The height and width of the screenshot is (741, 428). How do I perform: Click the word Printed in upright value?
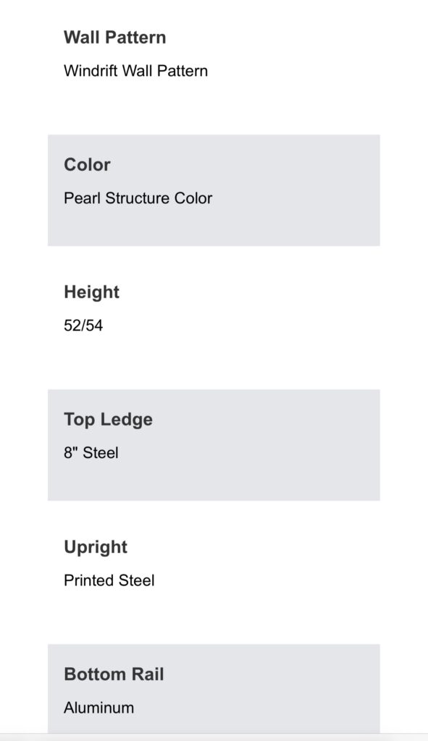tap(89, 580)
